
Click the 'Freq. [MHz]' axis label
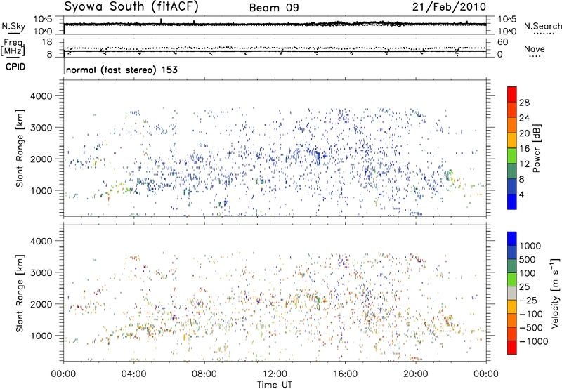13,48
